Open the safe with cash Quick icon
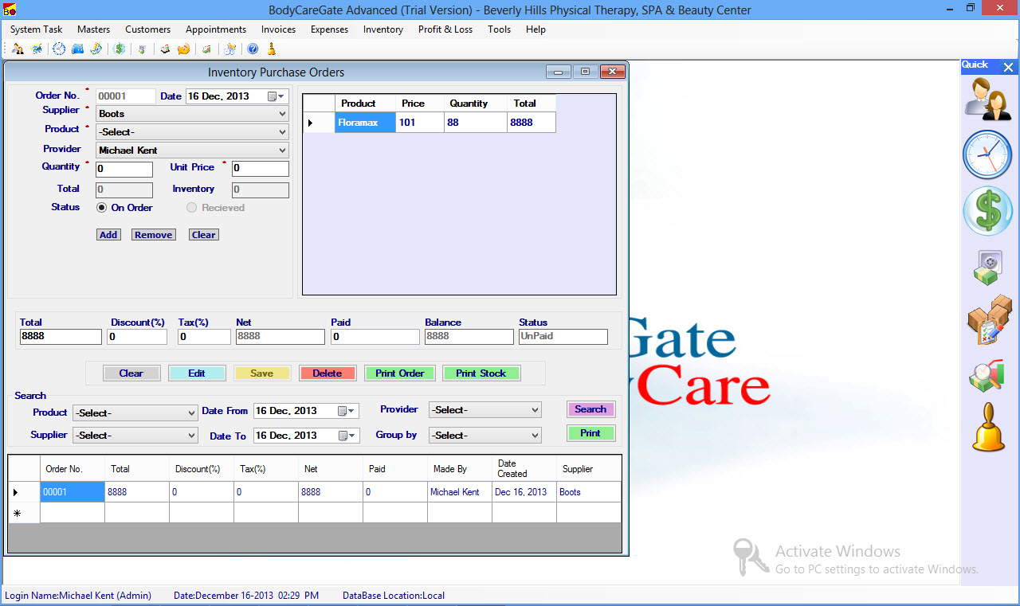 987,268
